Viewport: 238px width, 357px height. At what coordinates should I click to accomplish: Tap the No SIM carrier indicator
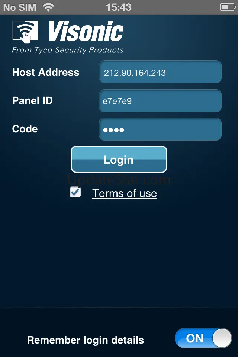[x=20, y=7]
